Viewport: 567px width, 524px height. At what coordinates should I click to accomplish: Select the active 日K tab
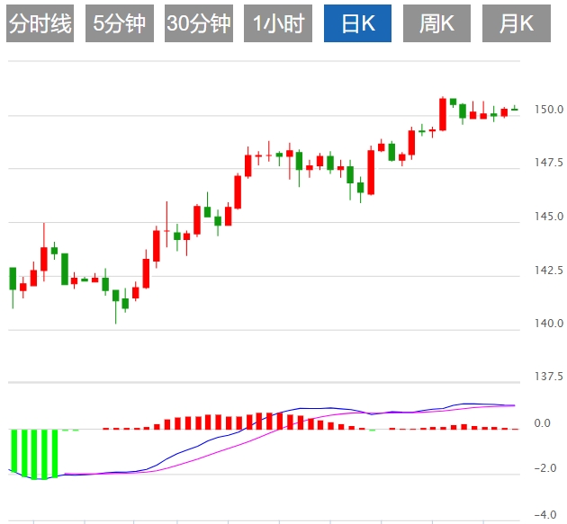click(357, 23)
